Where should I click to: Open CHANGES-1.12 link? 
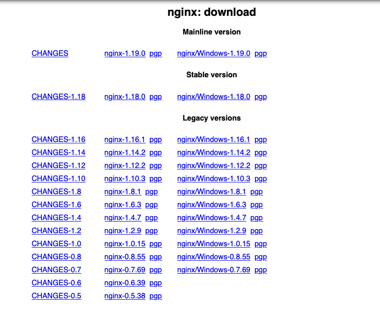[59, 166]
